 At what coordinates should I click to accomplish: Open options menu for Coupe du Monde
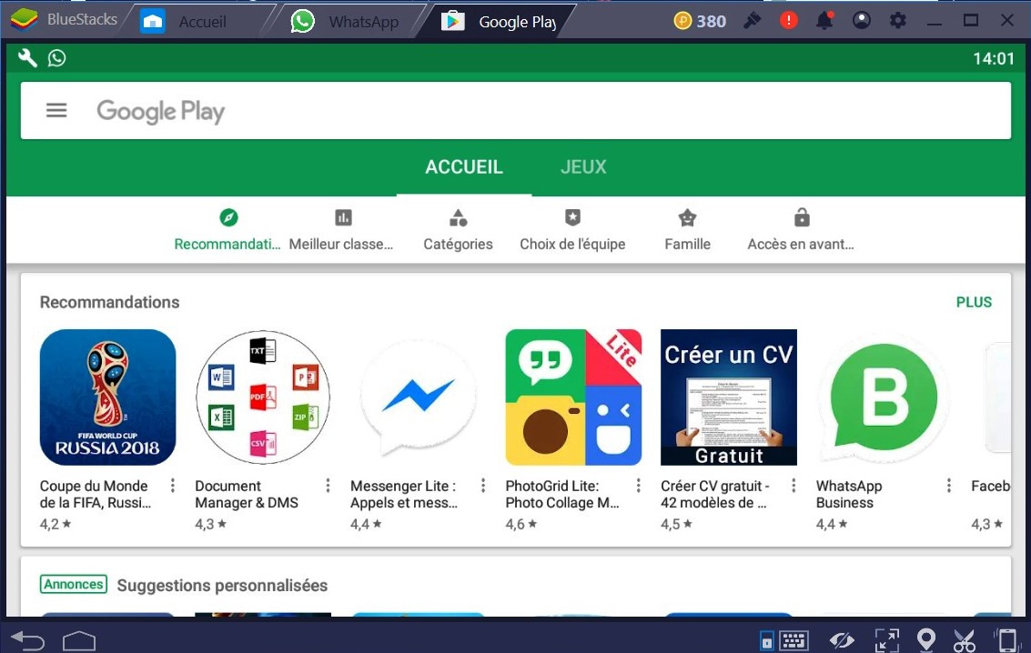[x=173, y=486]
